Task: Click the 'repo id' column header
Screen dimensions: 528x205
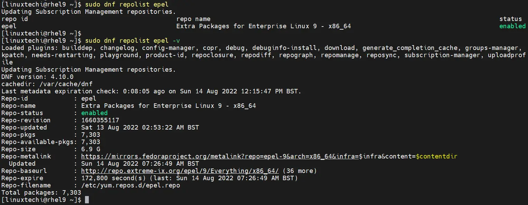Action: pyautogui.click(x=15, y=19)
